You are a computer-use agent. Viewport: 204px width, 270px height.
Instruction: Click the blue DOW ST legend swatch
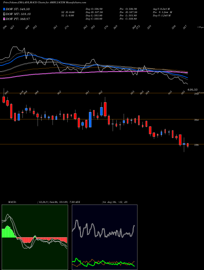pos(4,9)
